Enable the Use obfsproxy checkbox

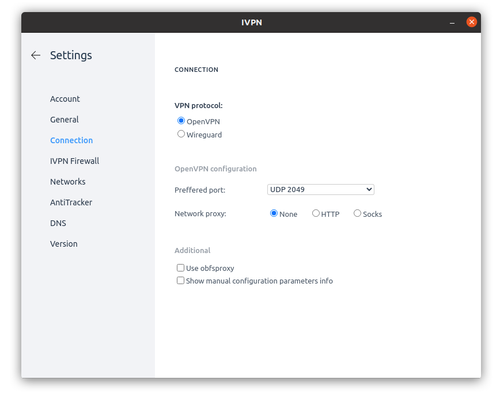coord(180,268)
